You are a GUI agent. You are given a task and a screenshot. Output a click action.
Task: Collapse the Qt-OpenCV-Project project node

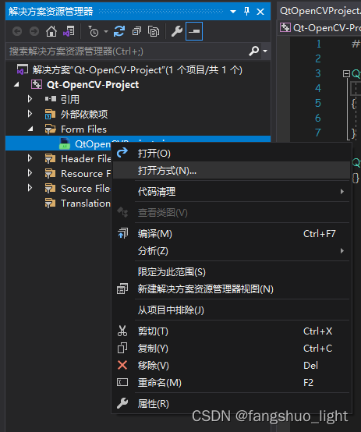pyautogui.click(x=17, y=84)
